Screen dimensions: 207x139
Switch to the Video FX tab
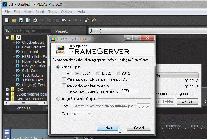[x=24, y=108]
